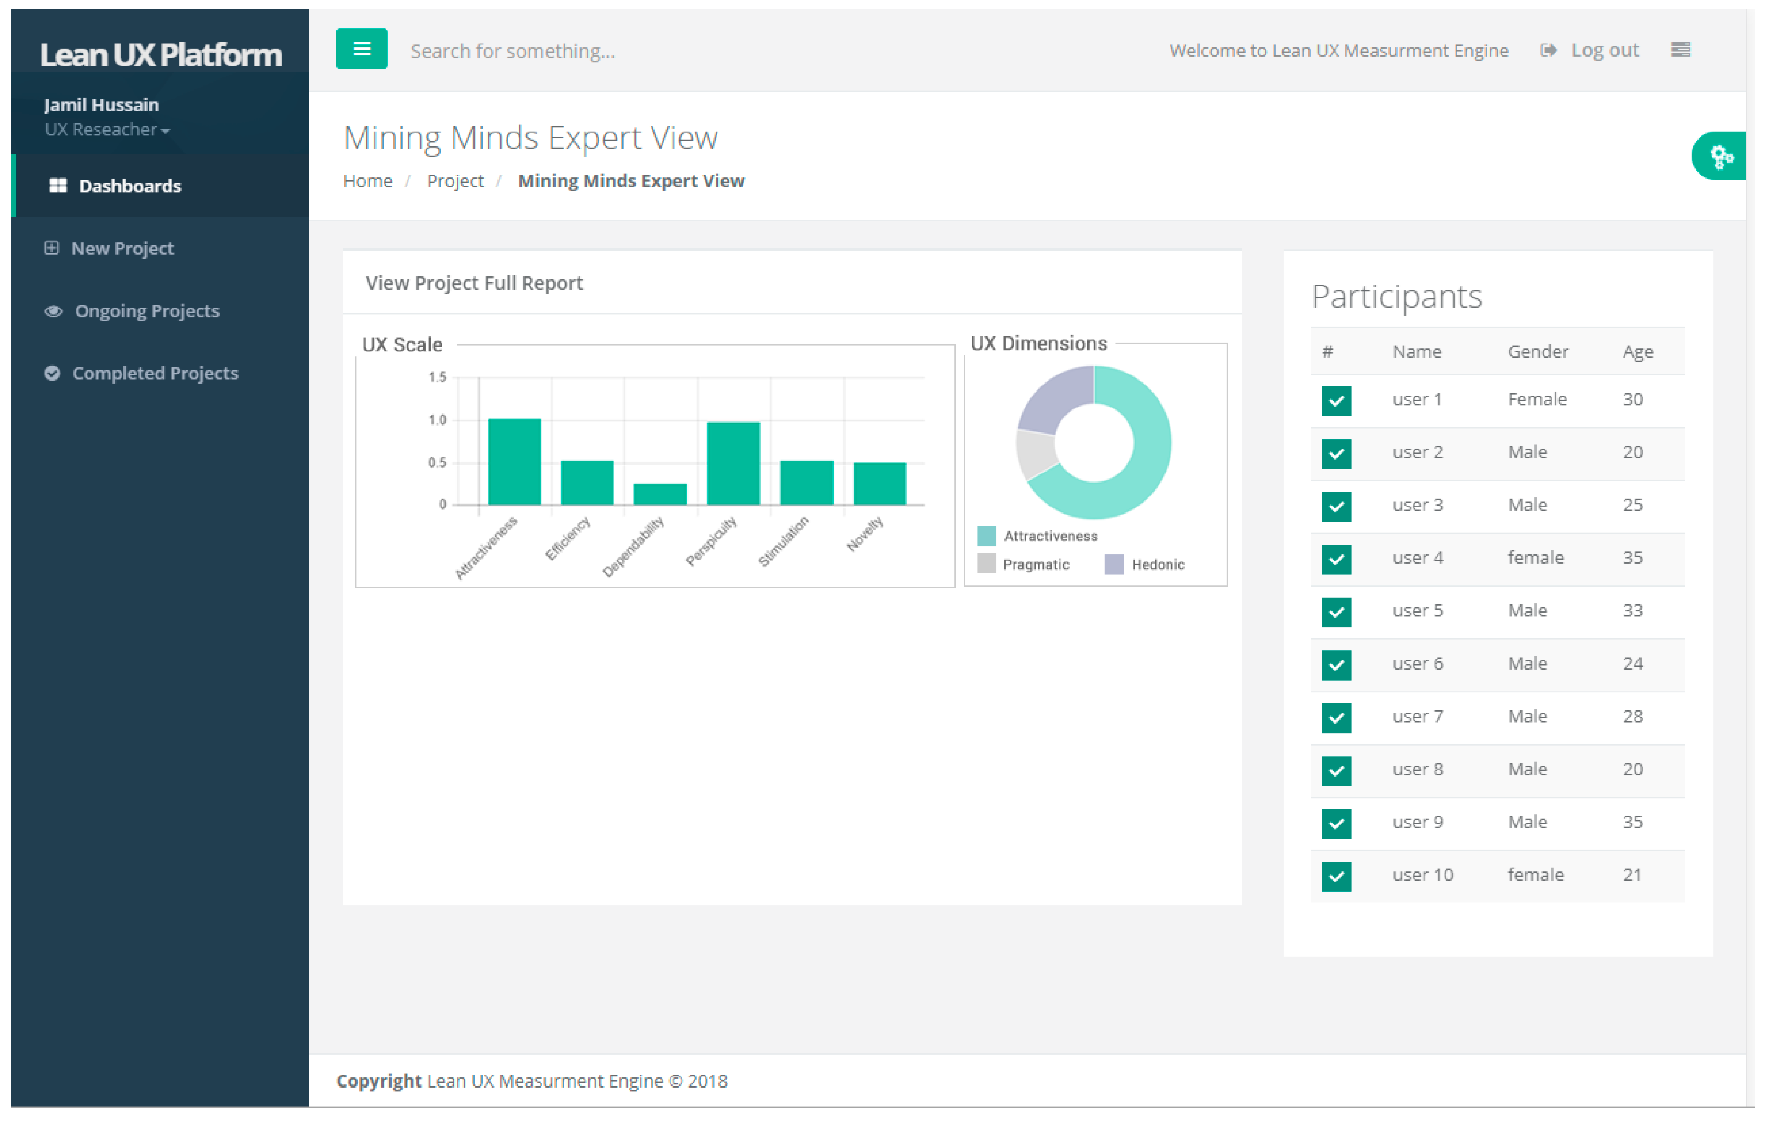The width and height of the screenshot is (1766, 1121).
Task: Click the Completed Projects checkmark icon
Action: coord(52,373)
